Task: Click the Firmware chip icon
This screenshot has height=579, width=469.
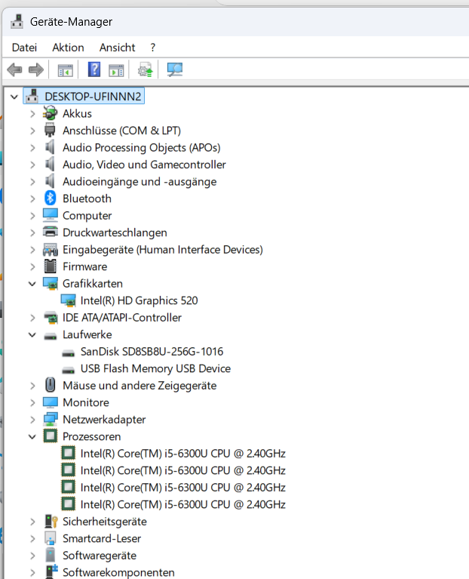Action: (51, 266)
